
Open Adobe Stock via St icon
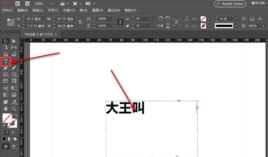[x=27, y=3]
